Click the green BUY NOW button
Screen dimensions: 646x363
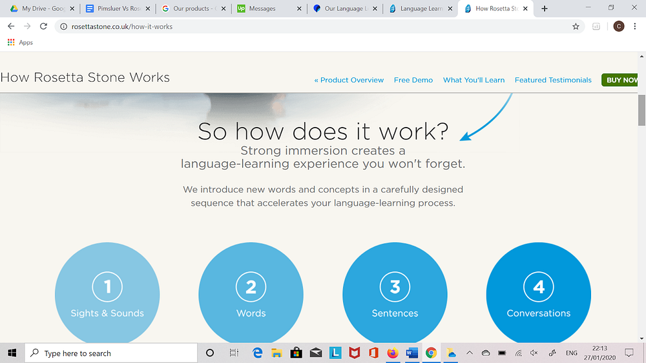pos(620,80)
